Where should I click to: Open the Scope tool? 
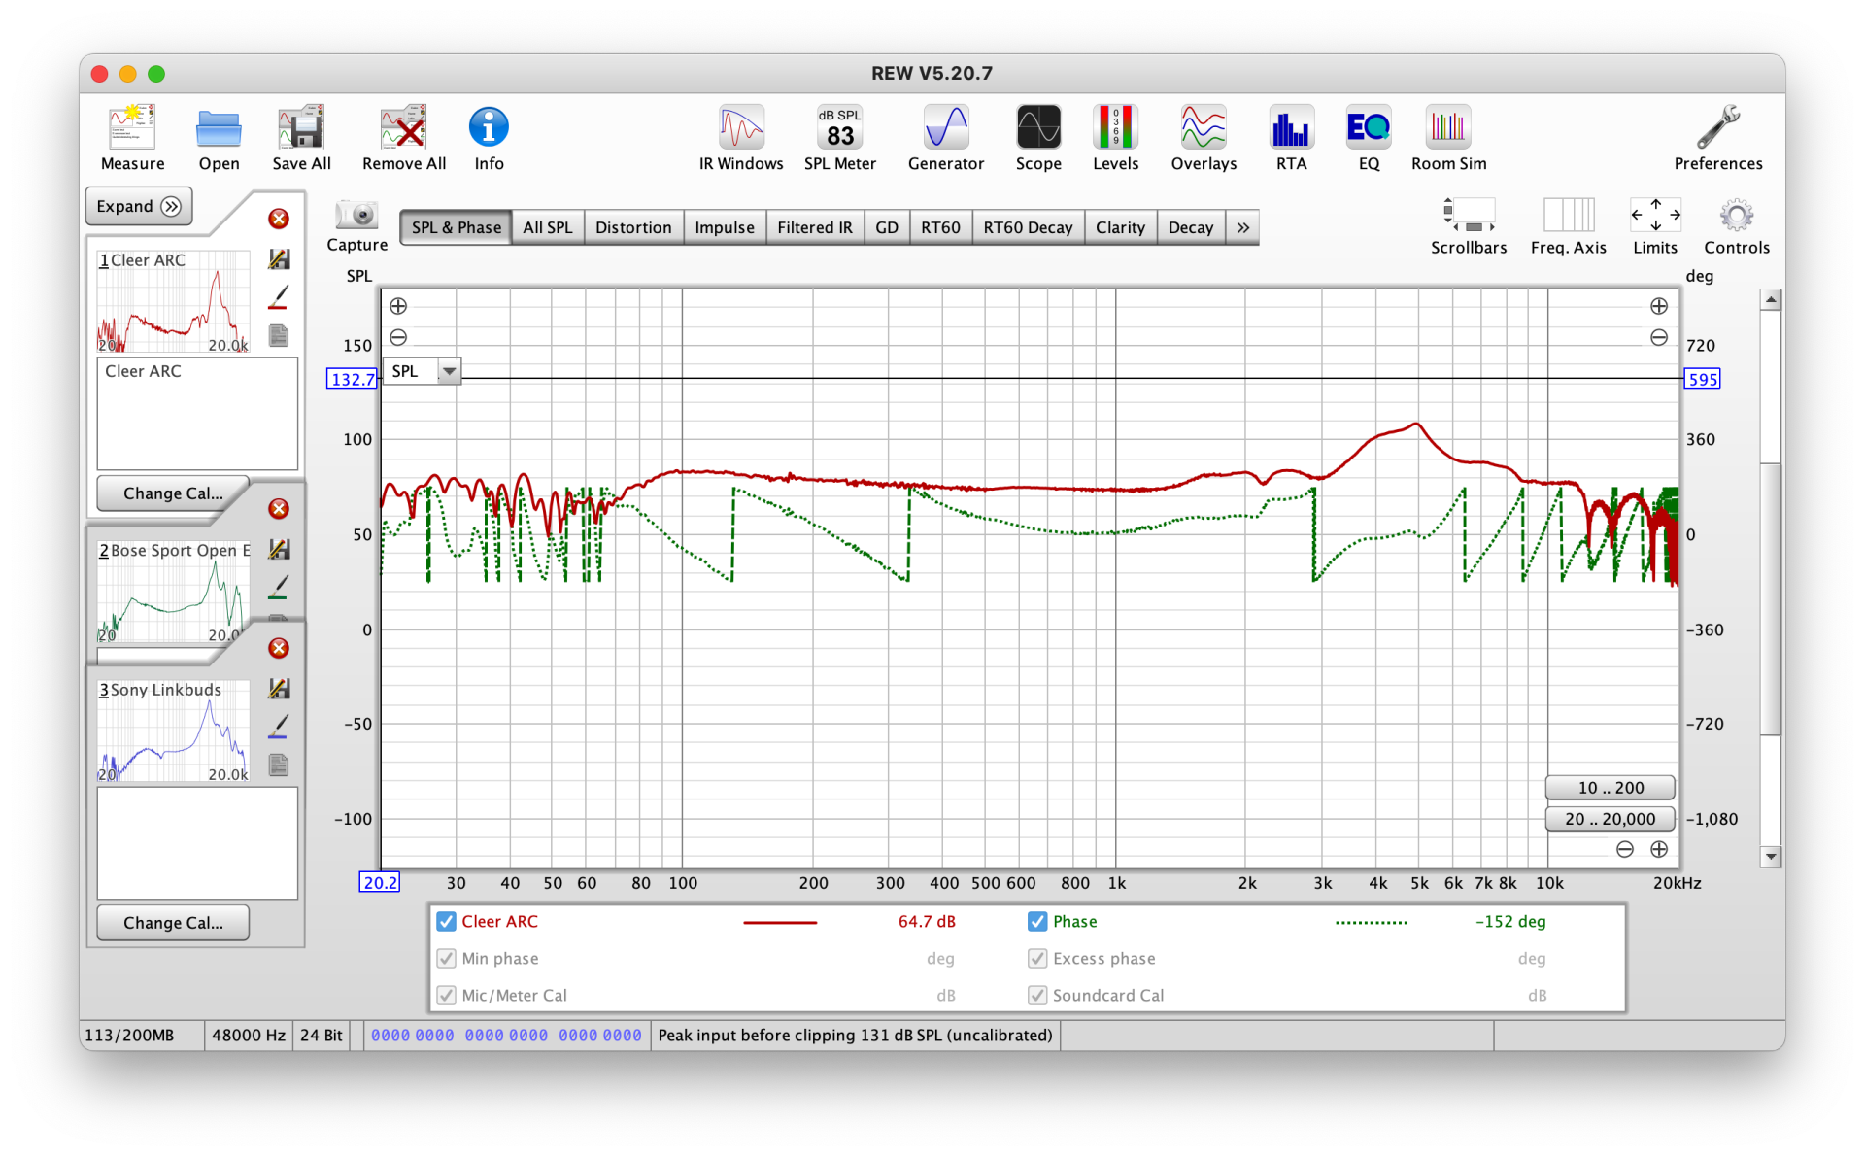1038,127
